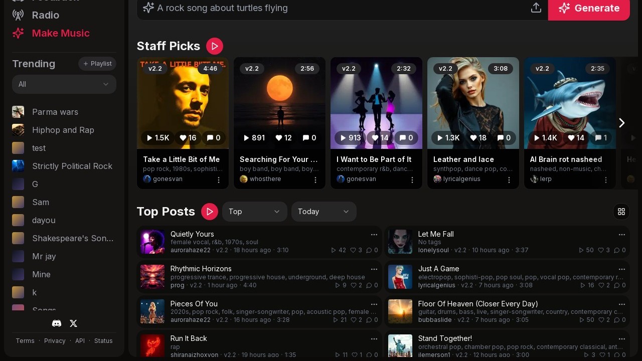642x361 pixels.
Task: Like the Searching For Your song card
Action: click(x=284, y=138)
